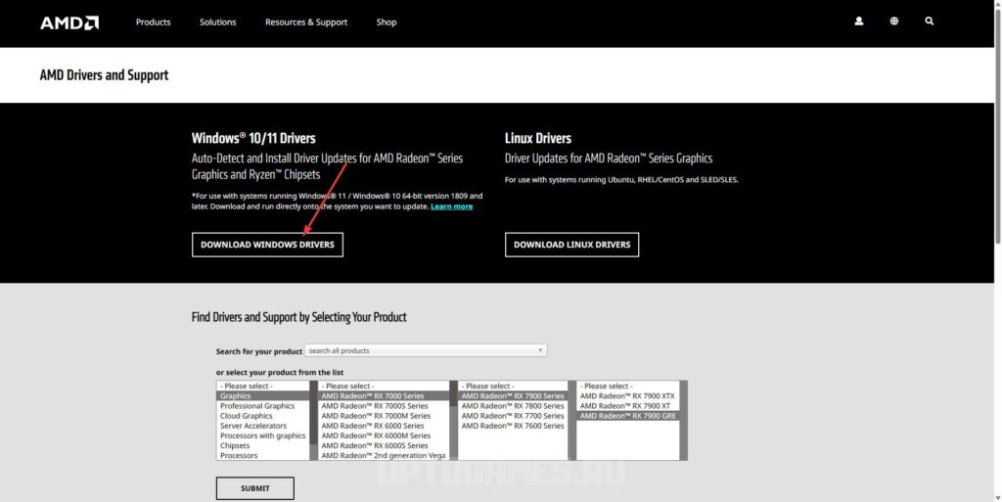Viewport: 1002px width, 502px height.
Task: Choose AMD Radeon RX 7800 Series
Action: click(513, 406)
